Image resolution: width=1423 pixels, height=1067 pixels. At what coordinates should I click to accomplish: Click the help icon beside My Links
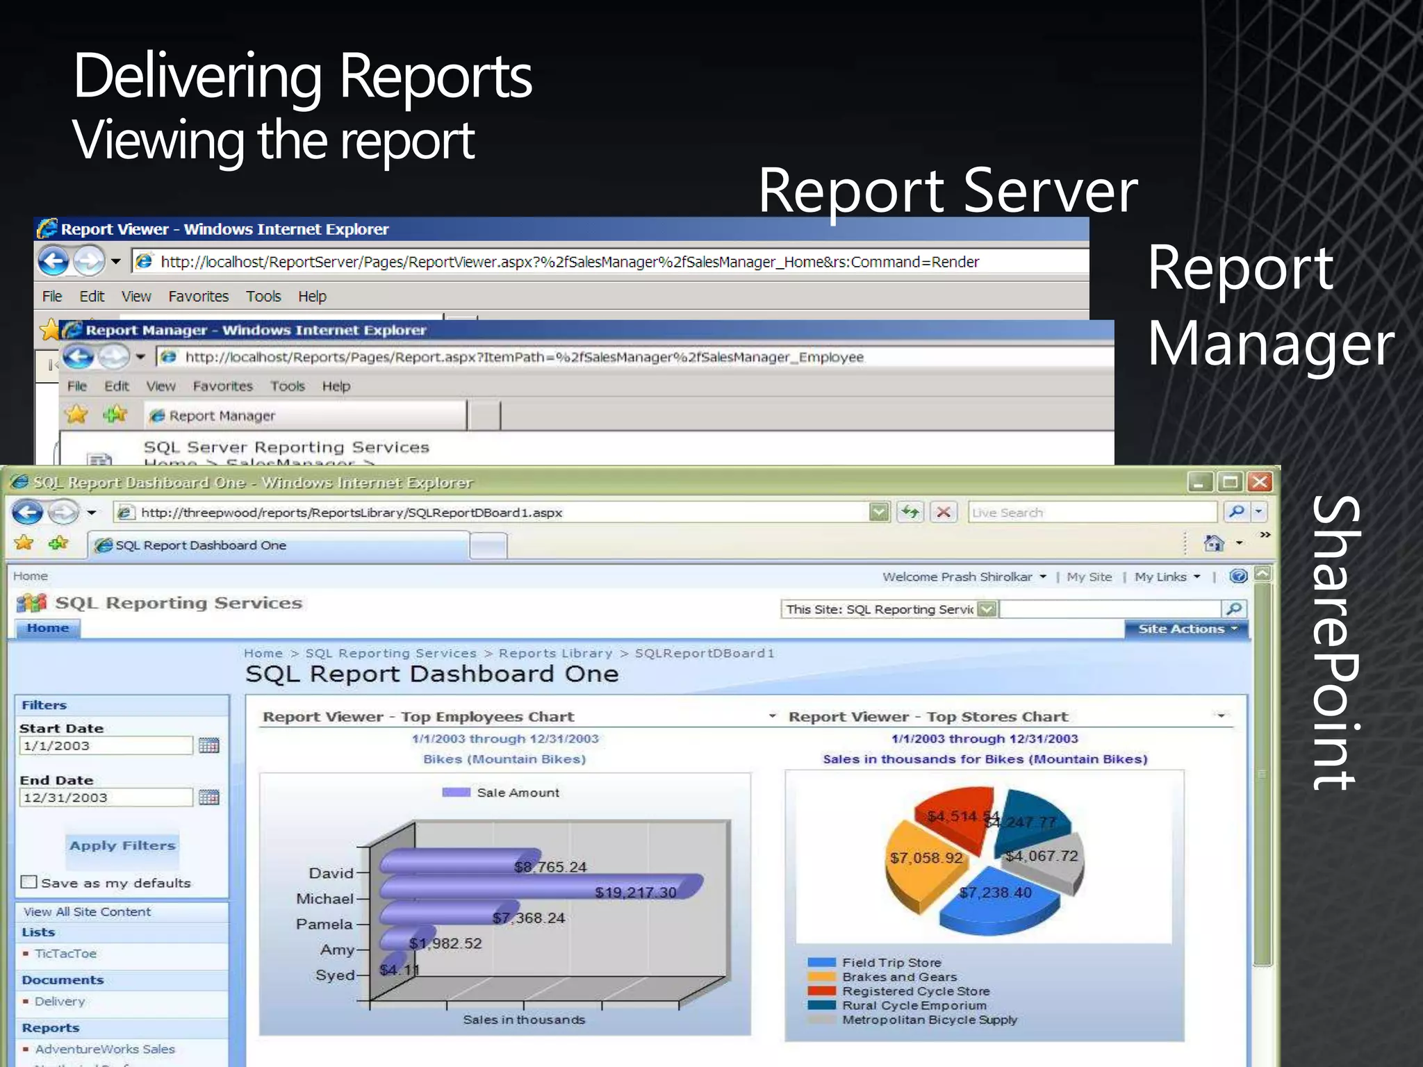tap(1238, 576)
